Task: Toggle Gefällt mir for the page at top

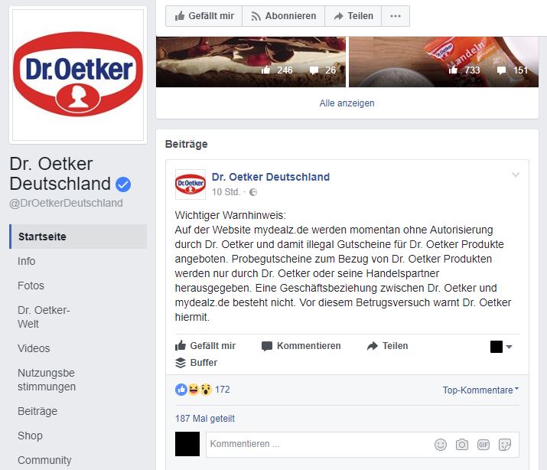Action: (x=204, y=16)
